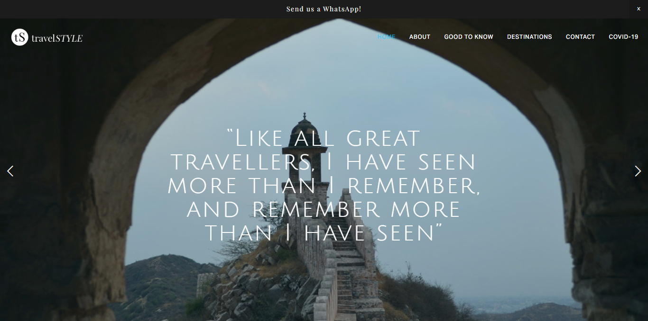
Task: Open the ABOUT page
Action: coord(420,37)
